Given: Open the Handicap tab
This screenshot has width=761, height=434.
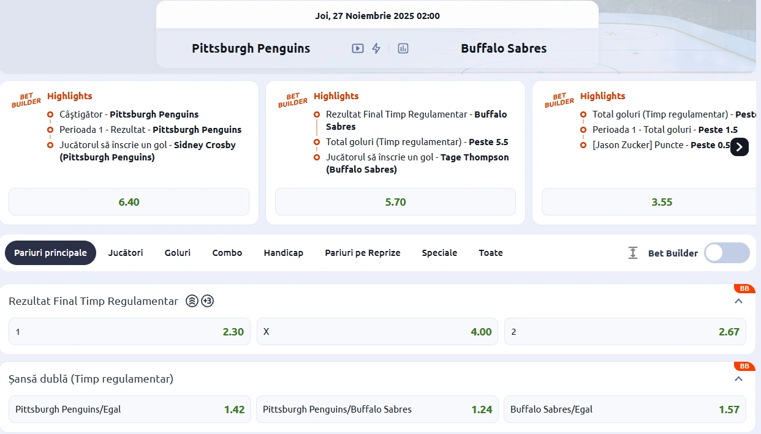Looking at the screenshot, I should (283, 253).
